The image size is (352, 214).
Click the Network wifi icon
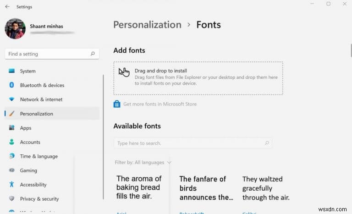(11, 99)
